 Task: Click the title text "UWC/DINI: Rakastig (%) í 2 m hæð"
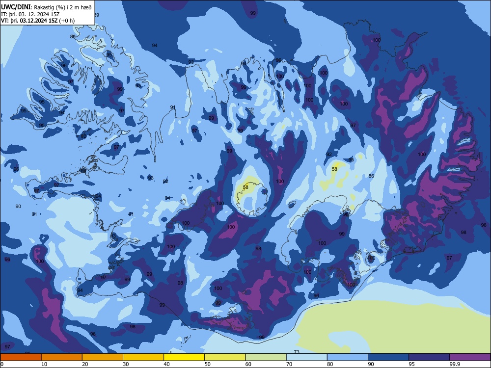pyautogui.click(x=46, y=7)
